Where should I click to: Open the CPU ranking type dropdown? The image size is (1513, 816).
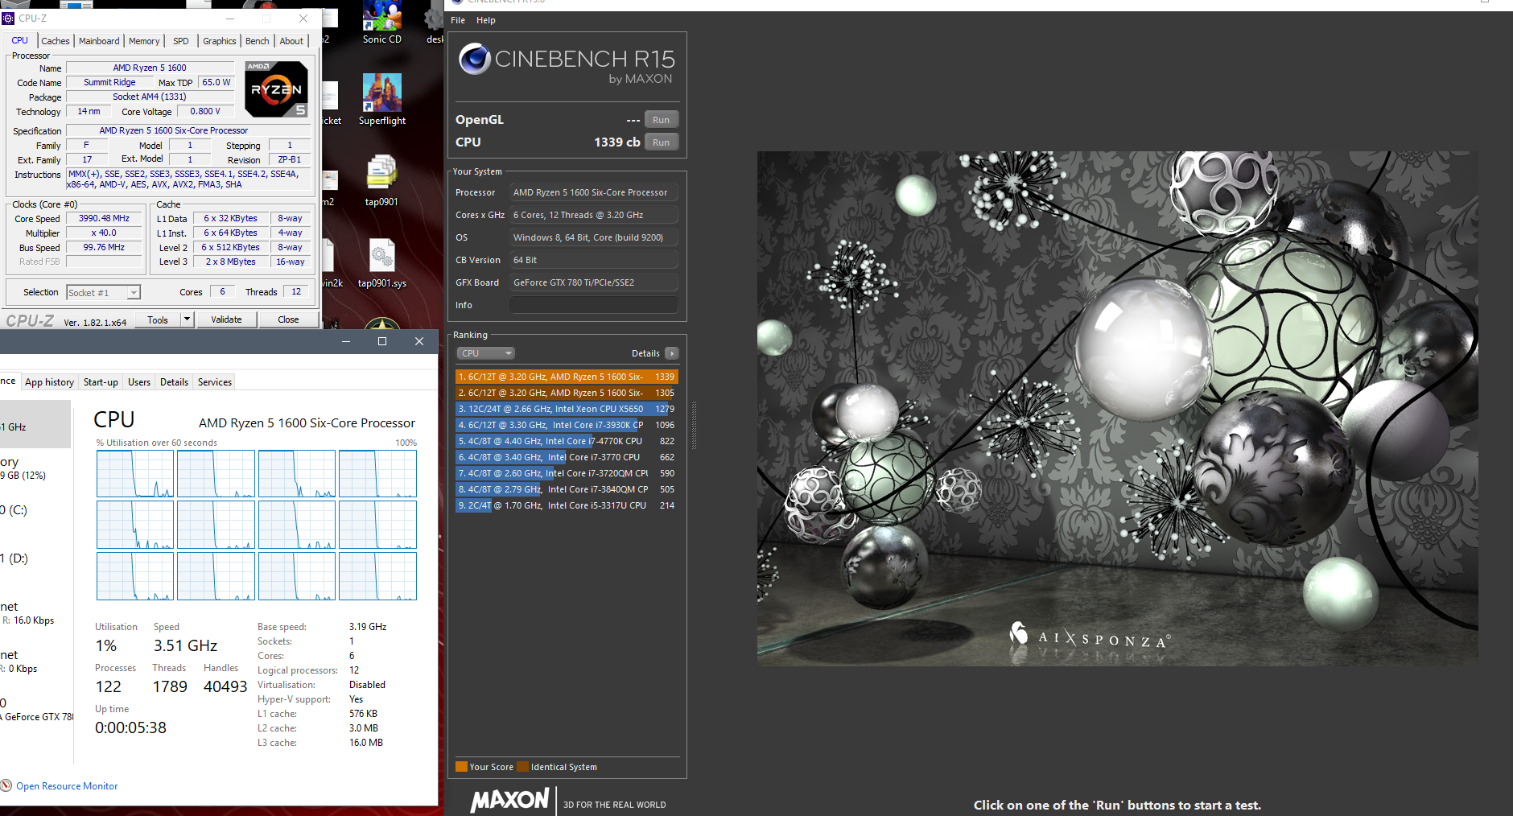coord(485,353)
